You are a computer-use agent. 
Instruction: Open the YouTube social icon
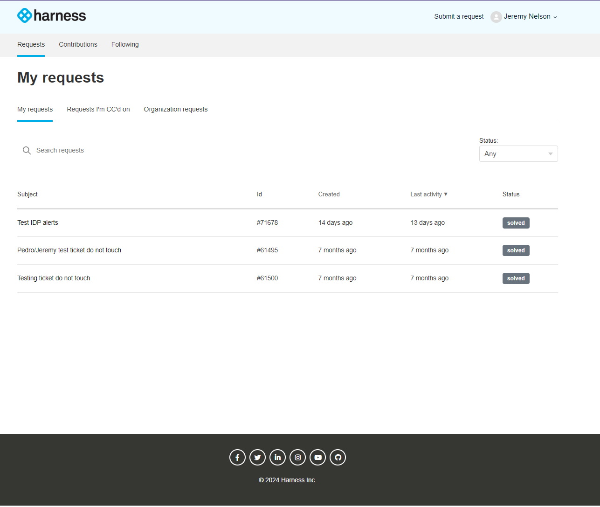pyautogui.click(x=317, y=457)
